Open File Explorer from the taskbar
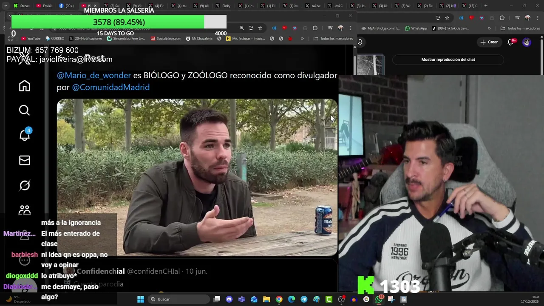The height and width of the screenshot is (306, 544). (x=266, y=299)
